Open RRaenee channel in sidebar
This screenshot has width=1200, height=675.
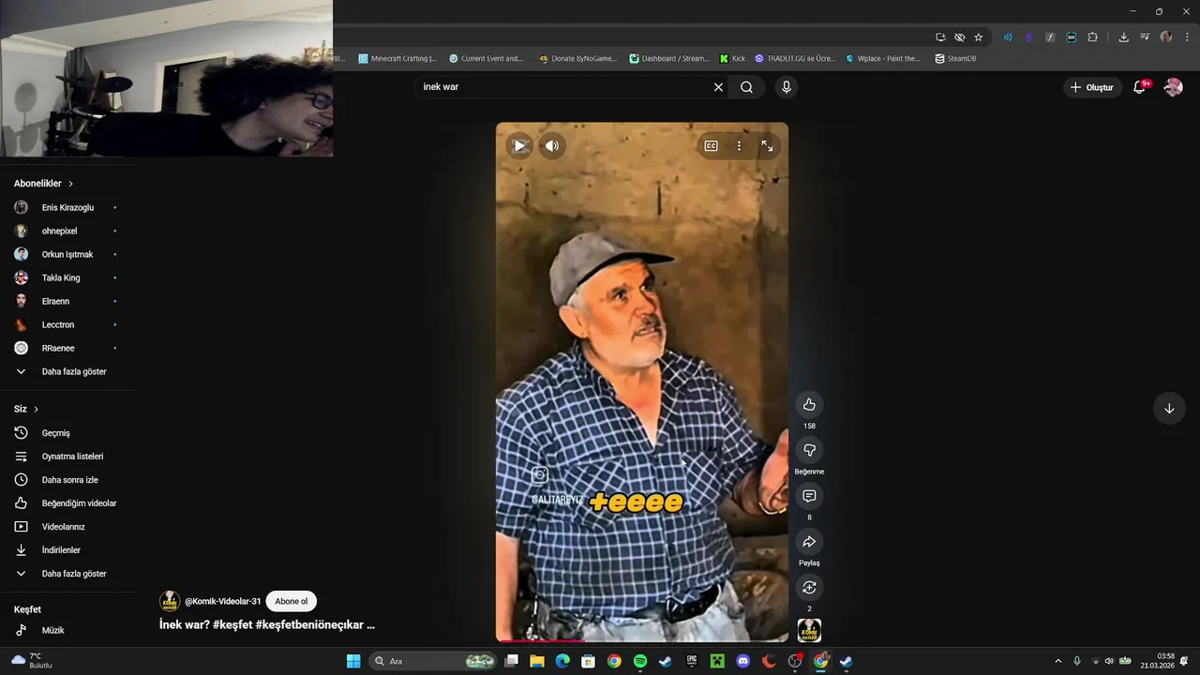coord(67,348)
